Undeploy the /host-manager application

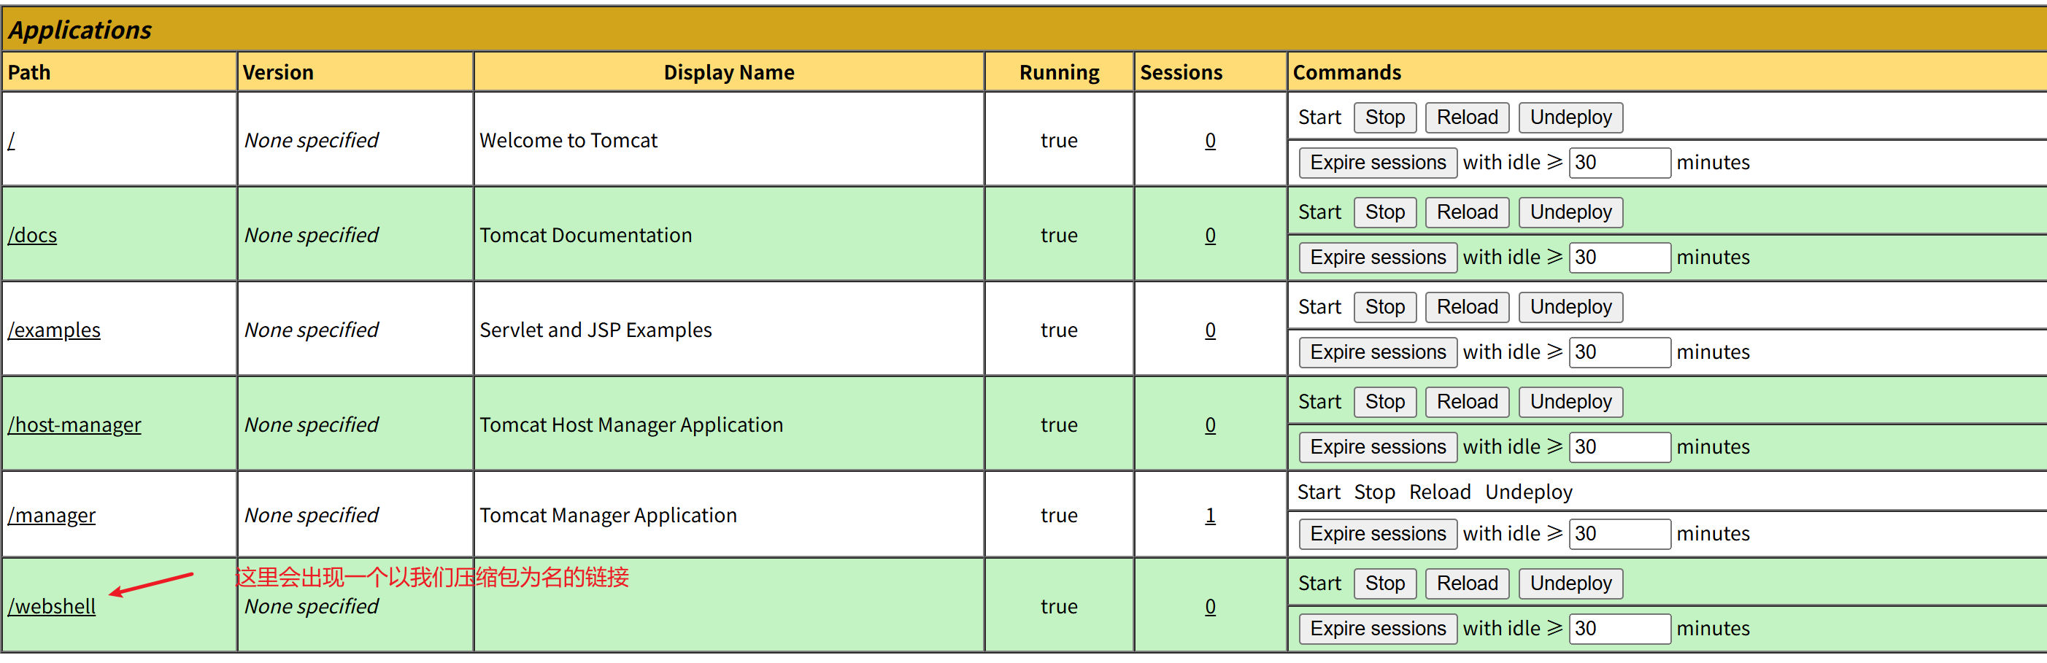[x=1570, y=403]
